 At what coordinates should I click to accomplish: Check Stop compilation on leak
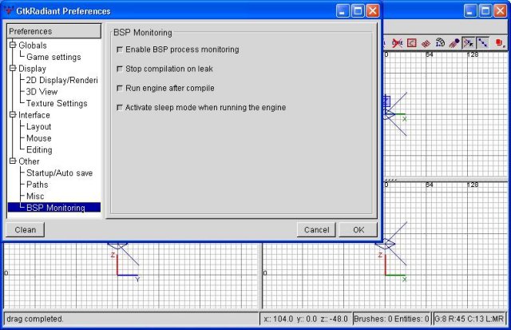pos(120,69)
